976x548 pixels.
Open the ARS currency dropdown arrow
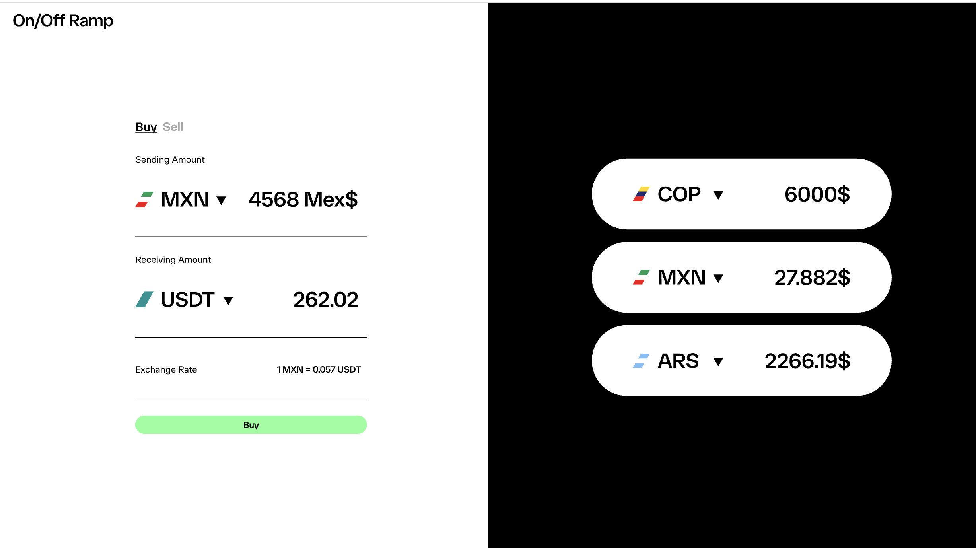pyautogui.click(x=718, y=362)
